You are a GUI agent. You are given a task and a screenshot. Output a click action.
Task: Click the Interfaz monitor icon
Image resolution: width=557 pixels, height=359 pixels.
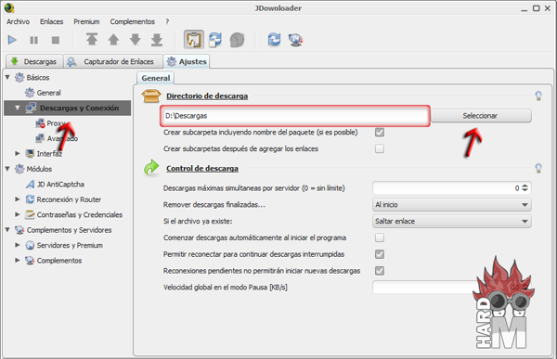coord(31,154)
